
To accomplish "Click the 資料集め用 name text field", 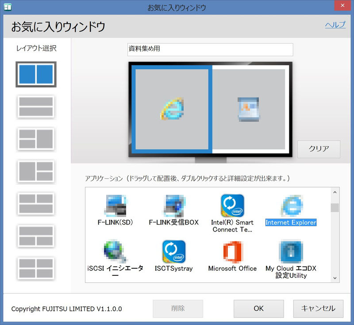I will 210,49.
